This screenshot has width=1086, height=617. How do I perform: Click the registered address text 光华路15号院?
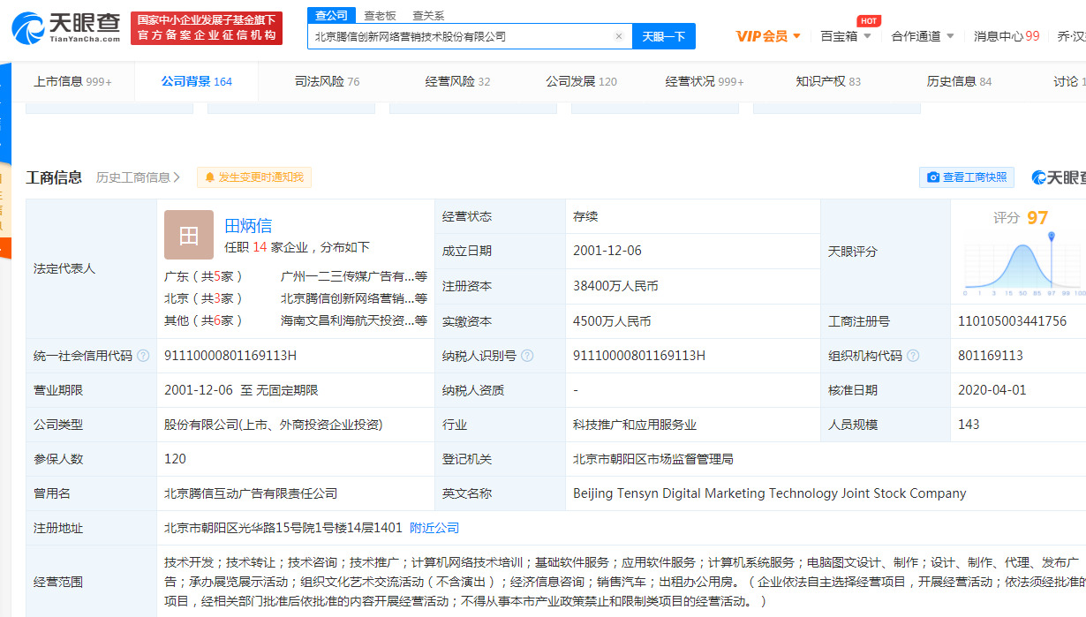click(282, 528)
